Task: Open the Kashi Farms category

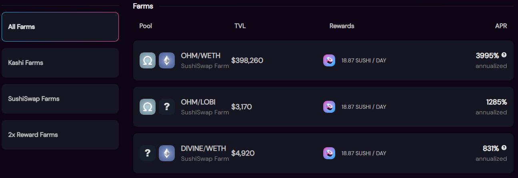Action: coord(60,63)
